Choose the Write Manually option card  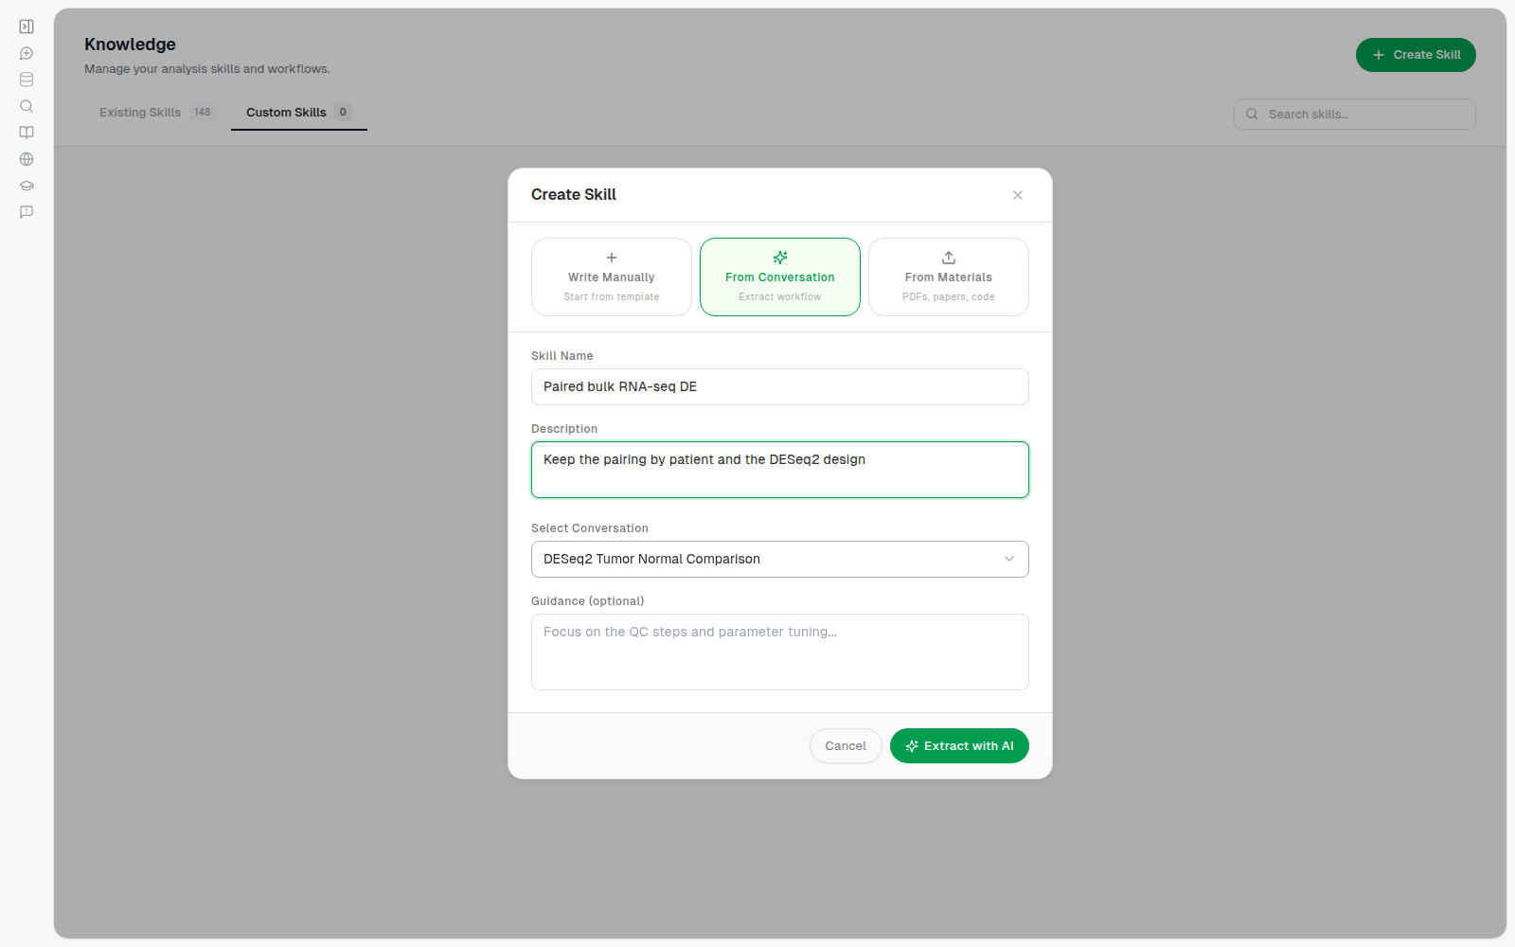point(612,277)
